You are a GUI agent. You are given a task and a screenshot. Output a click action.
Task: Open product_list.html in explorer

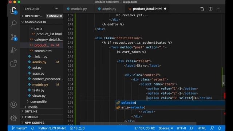[49, 34]
